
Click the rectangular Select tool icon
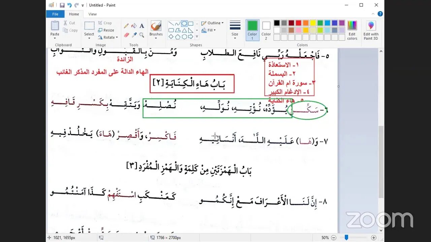click(89, 26)
